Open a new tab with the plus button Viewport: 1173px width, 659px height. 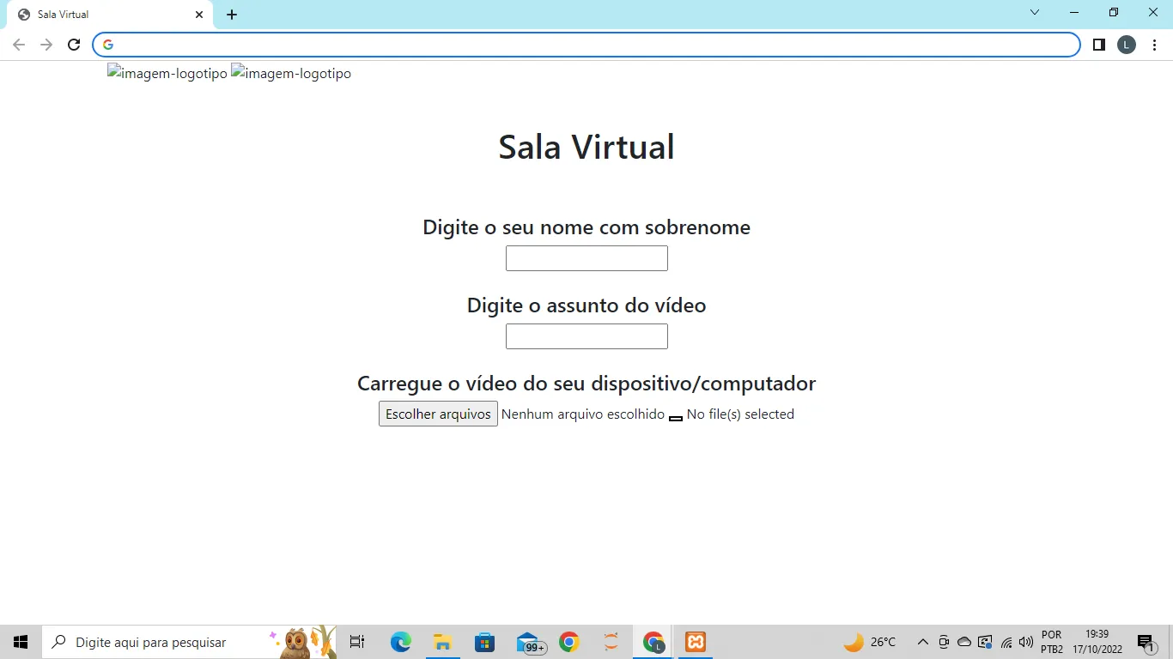pyautogui.click(x=232, y=15)
